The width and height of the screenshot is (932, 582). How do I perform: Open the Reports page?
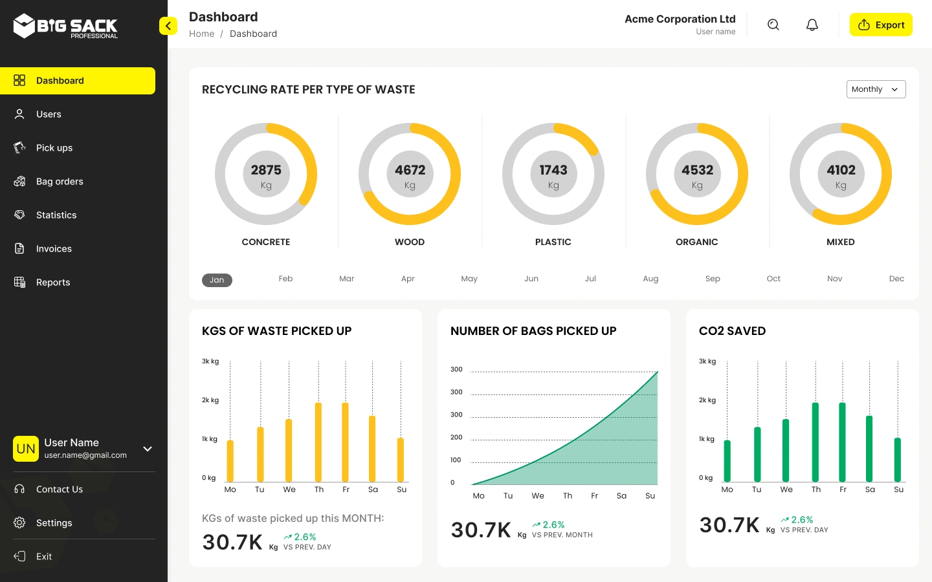(78, 283)
